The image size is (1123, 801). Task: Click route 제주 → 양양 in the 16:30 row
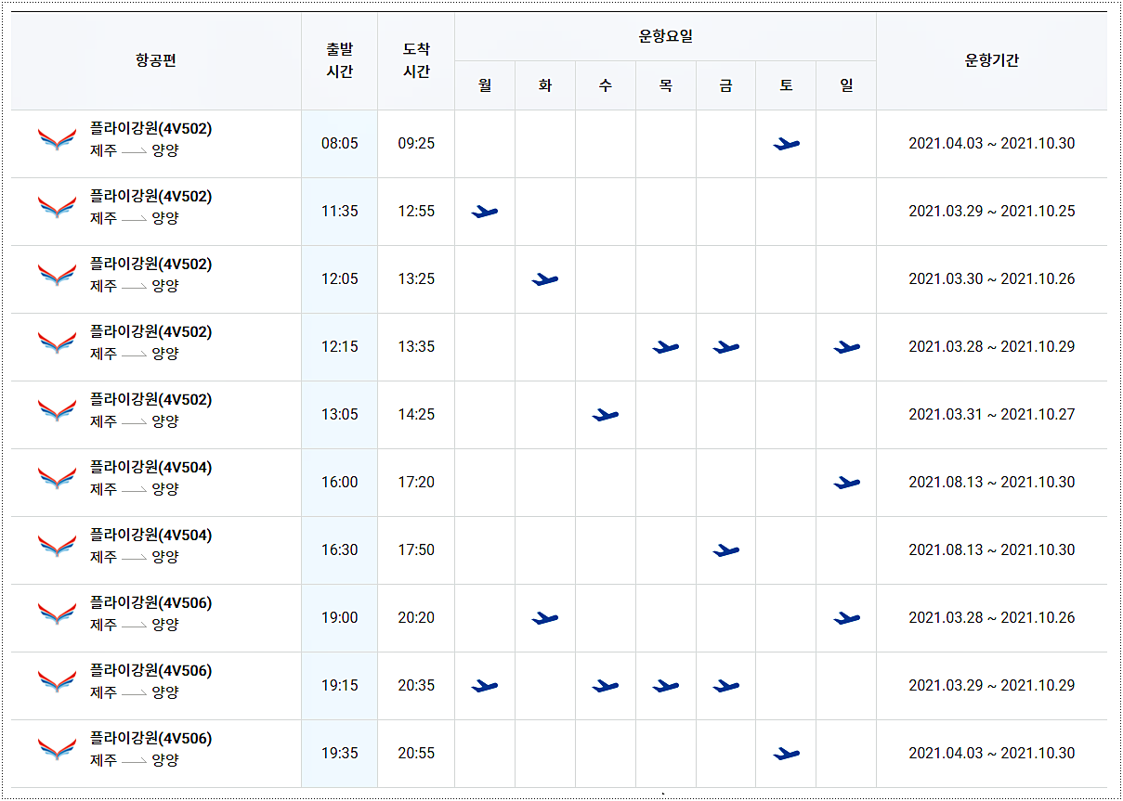tap(135, 558)
